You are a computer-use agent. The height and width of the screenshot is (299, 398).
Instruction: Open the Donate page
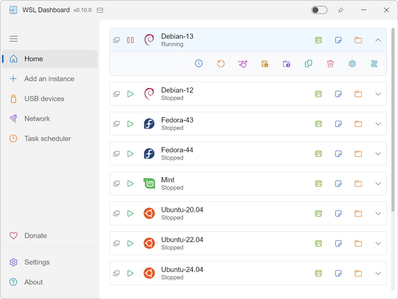click(50, 236)
